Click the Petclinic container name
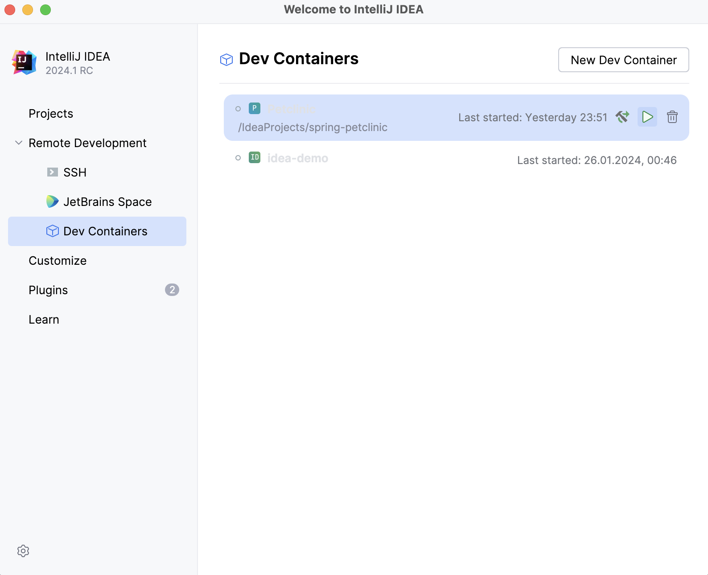Image resolution: width=708 pixels, height=575 pixels. point(292,109)
